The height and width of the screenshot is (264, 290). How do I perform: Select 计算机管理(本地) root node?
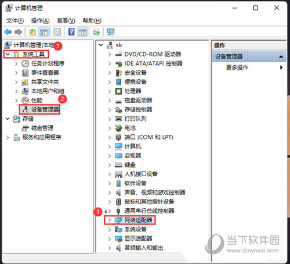pos(34,45)
